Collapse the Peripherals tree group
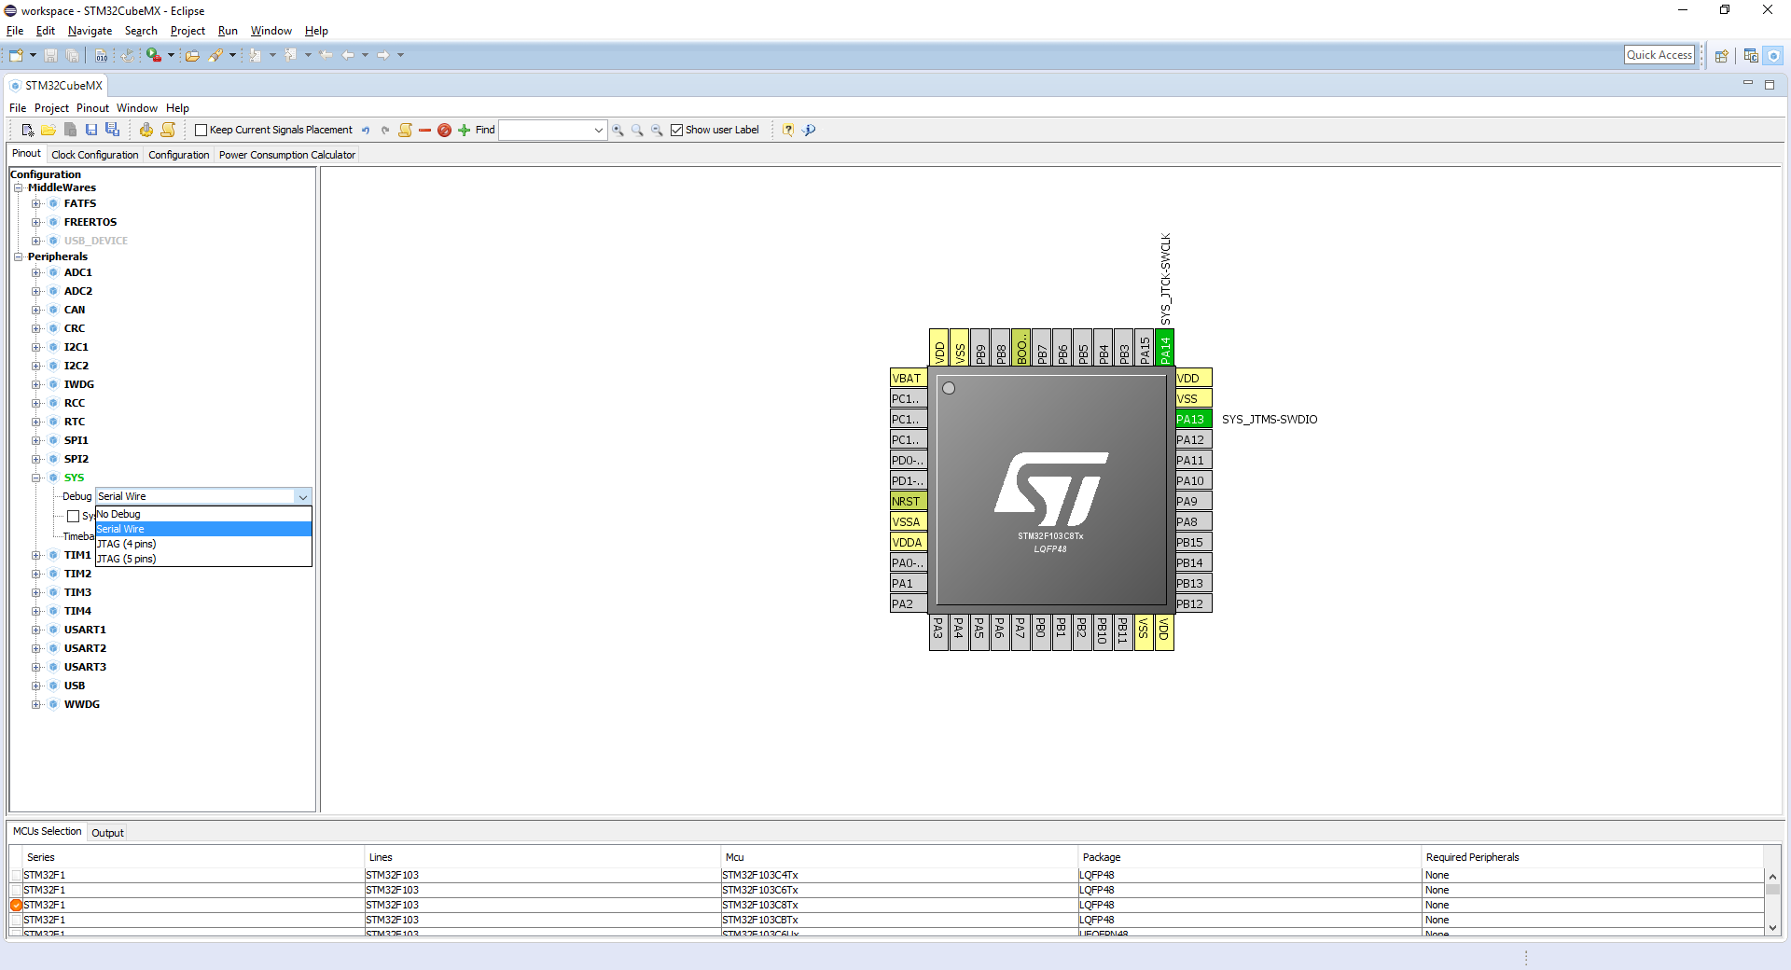 [18, 256]
